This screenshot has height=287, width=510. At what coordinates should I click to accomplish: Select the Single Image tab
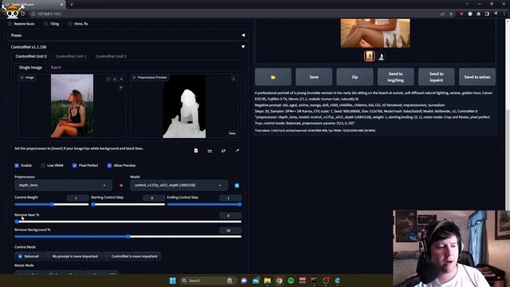pos(30,68)
